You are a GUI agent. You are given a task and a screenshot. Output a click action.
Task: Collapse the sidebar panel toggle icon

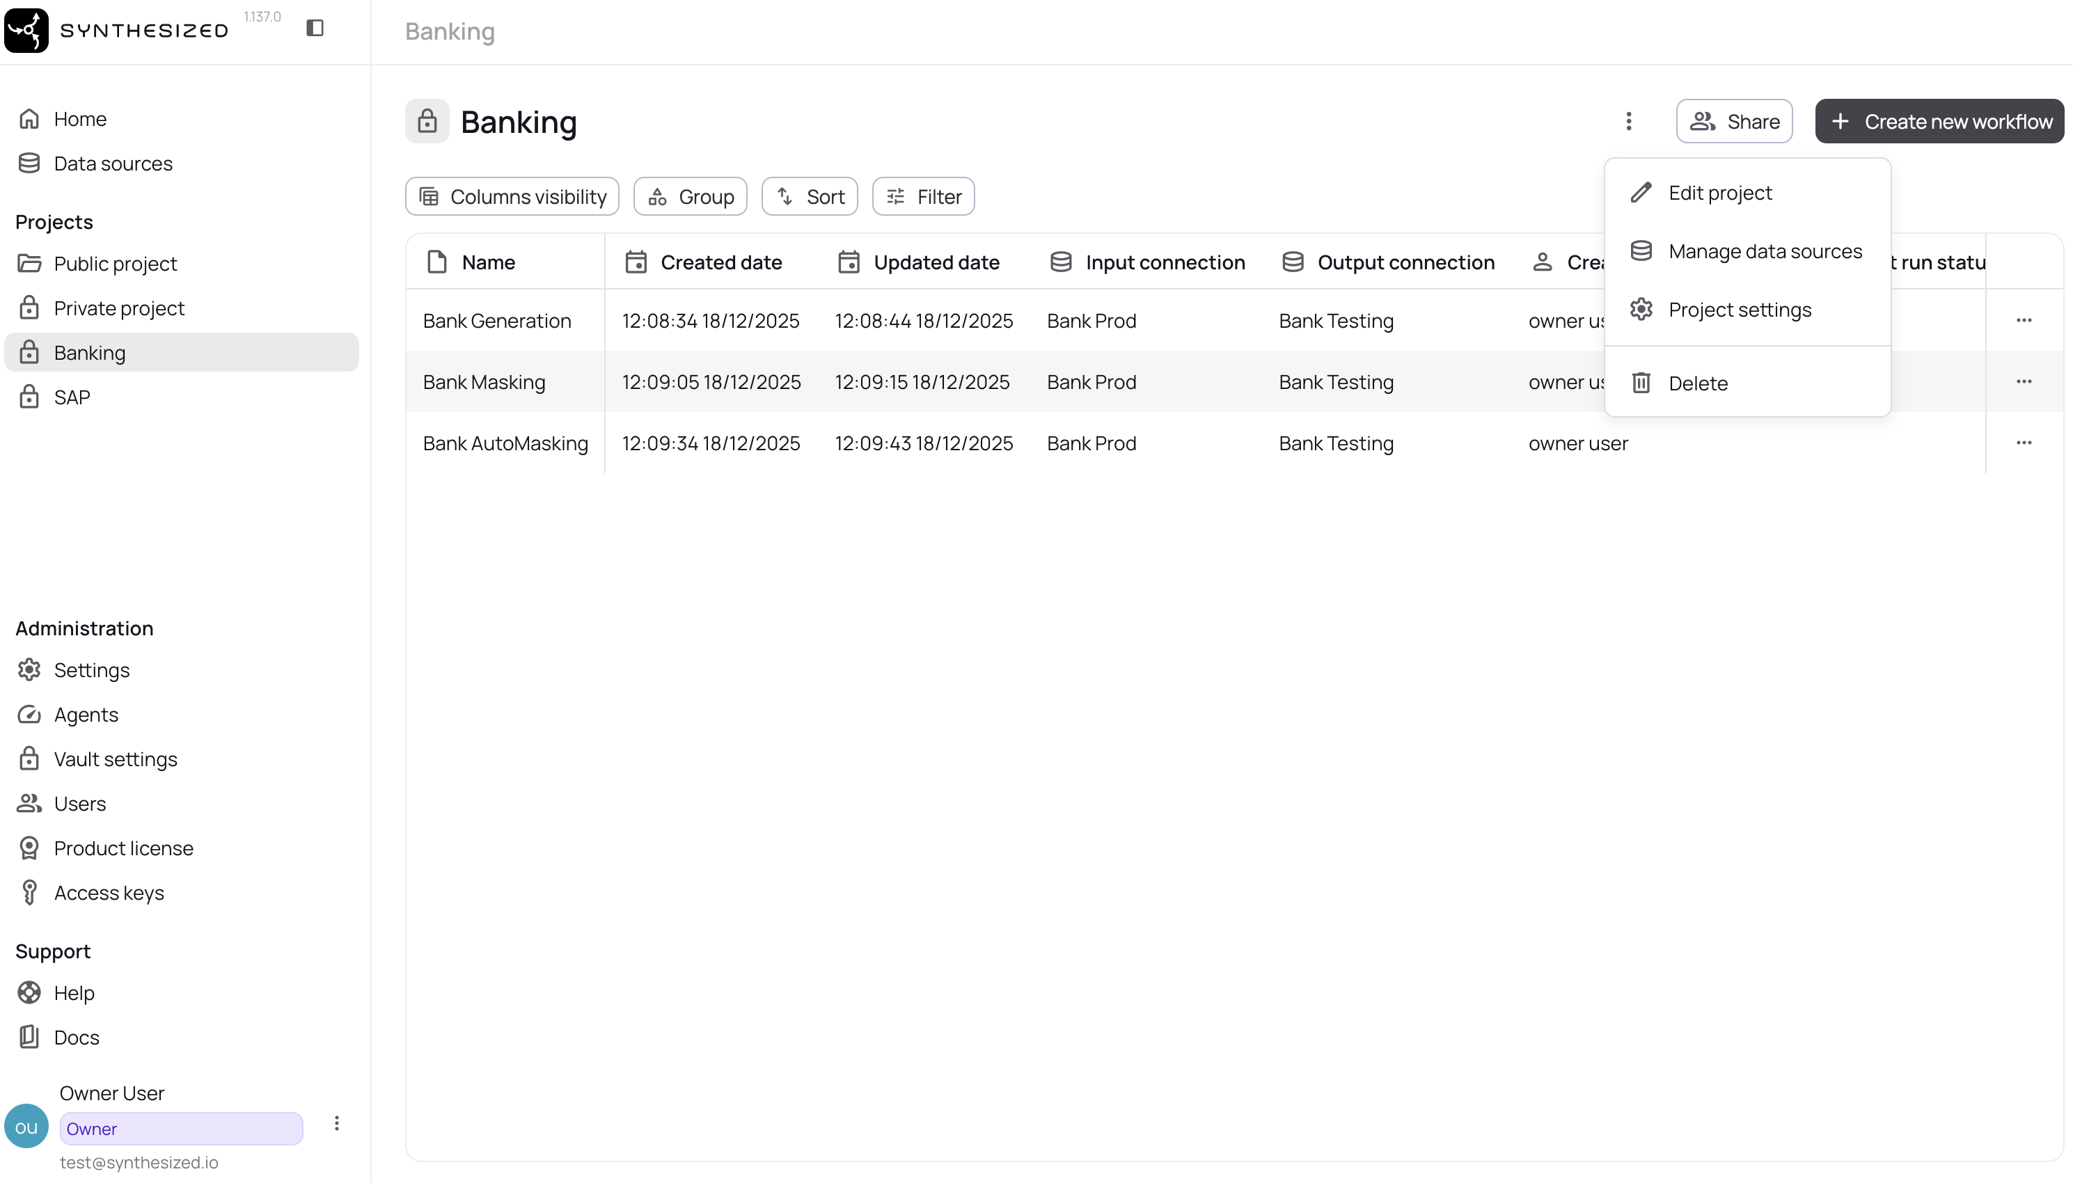tap(315, 29)
